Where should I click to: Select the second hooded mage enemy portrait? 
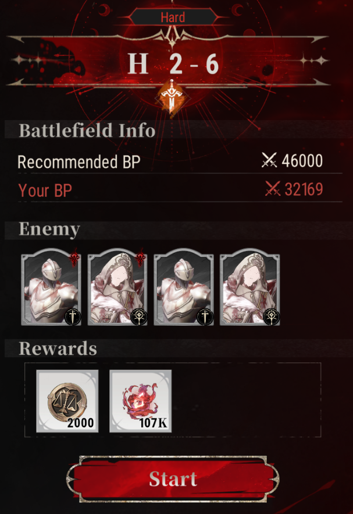pyautogui.click(x=117, y=287)
